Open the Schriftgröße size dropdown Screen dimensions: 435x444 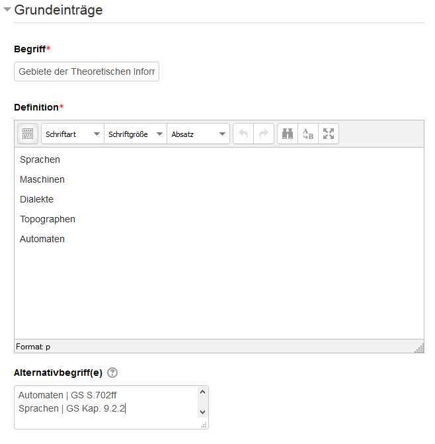click(136, 134)
